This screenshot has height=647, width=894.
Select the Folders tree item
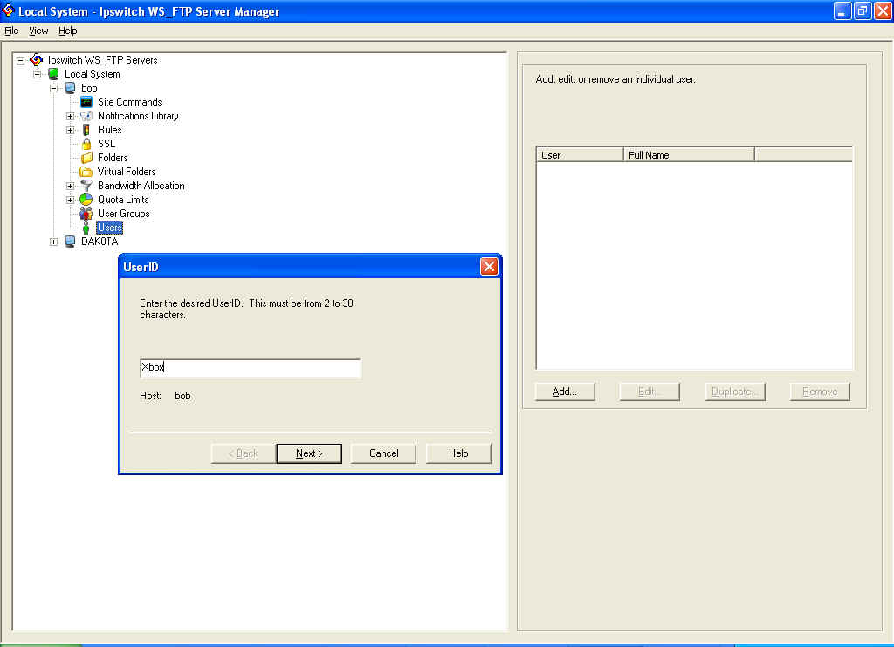113,158
